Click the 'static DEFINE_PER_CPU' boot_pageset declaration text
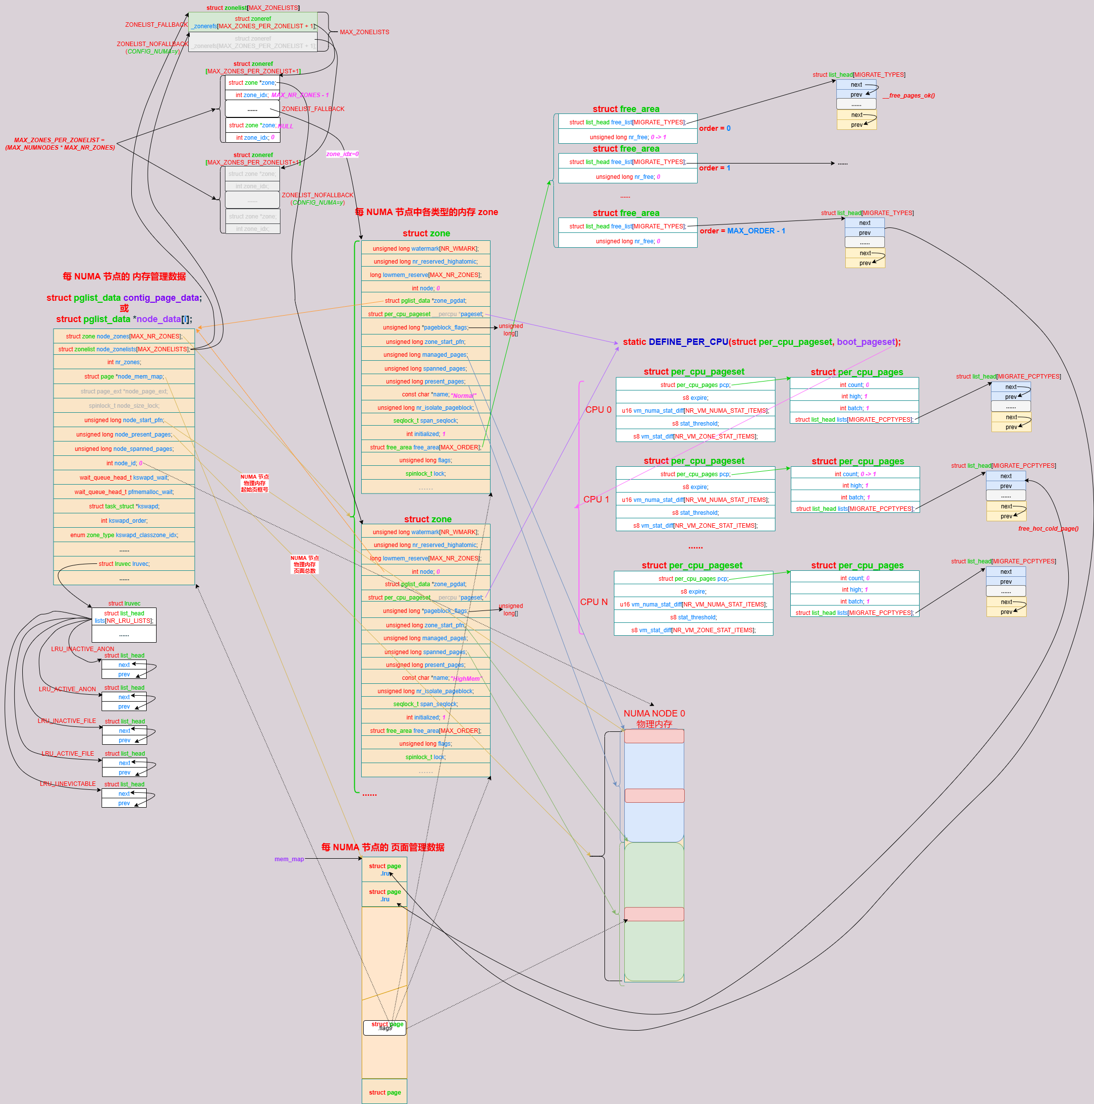This screenshot has width=1094, height=1104. [x=761, y=342]
